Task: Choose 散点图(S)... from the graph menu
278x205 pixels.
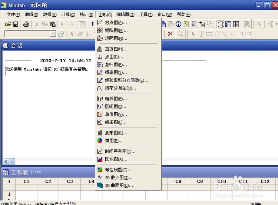Action: [128, 23]
